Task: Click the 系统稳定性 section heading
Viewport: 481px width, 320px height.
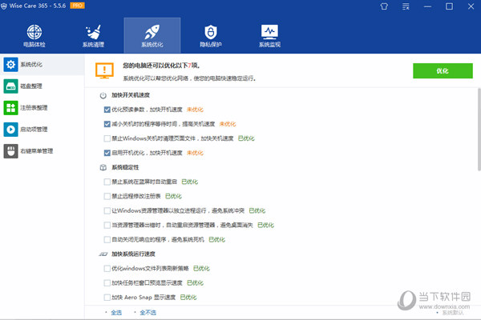Action: 125,167
